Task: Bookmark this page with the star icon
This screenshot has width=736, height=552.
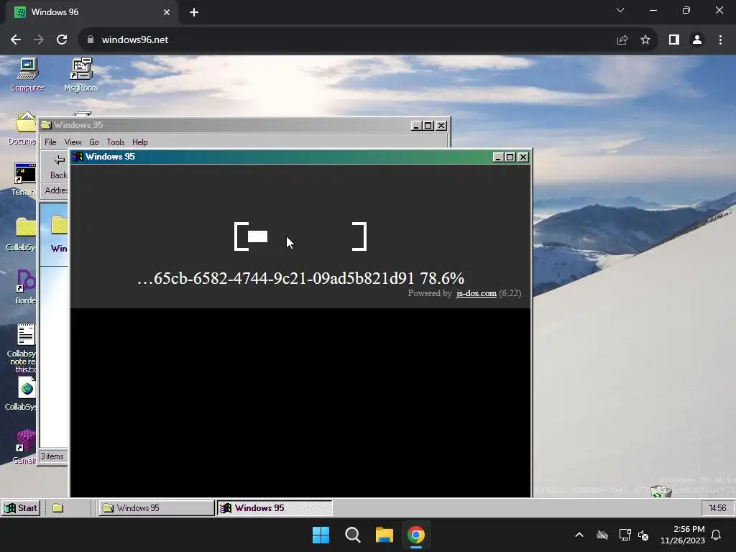Action: [x=645, y=40]
